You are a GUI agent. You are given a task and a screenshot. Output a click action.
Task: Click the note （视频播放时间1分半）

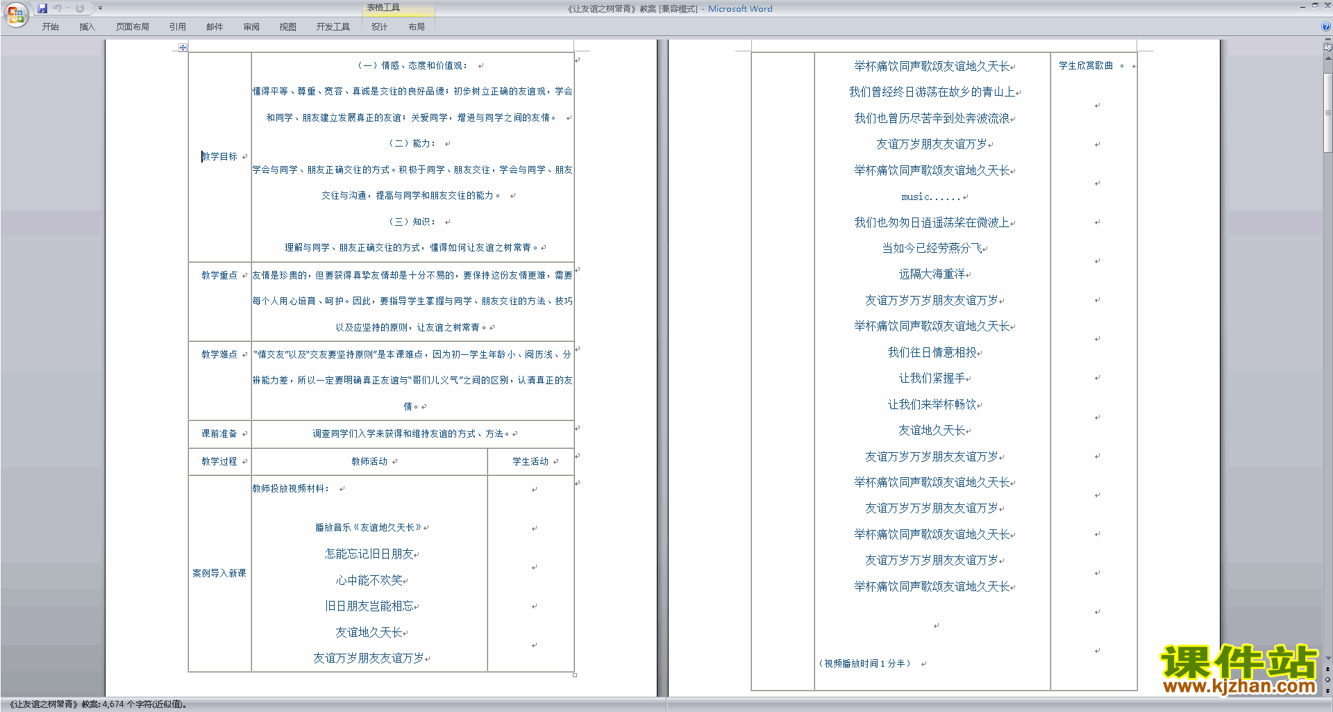(864, 663)
